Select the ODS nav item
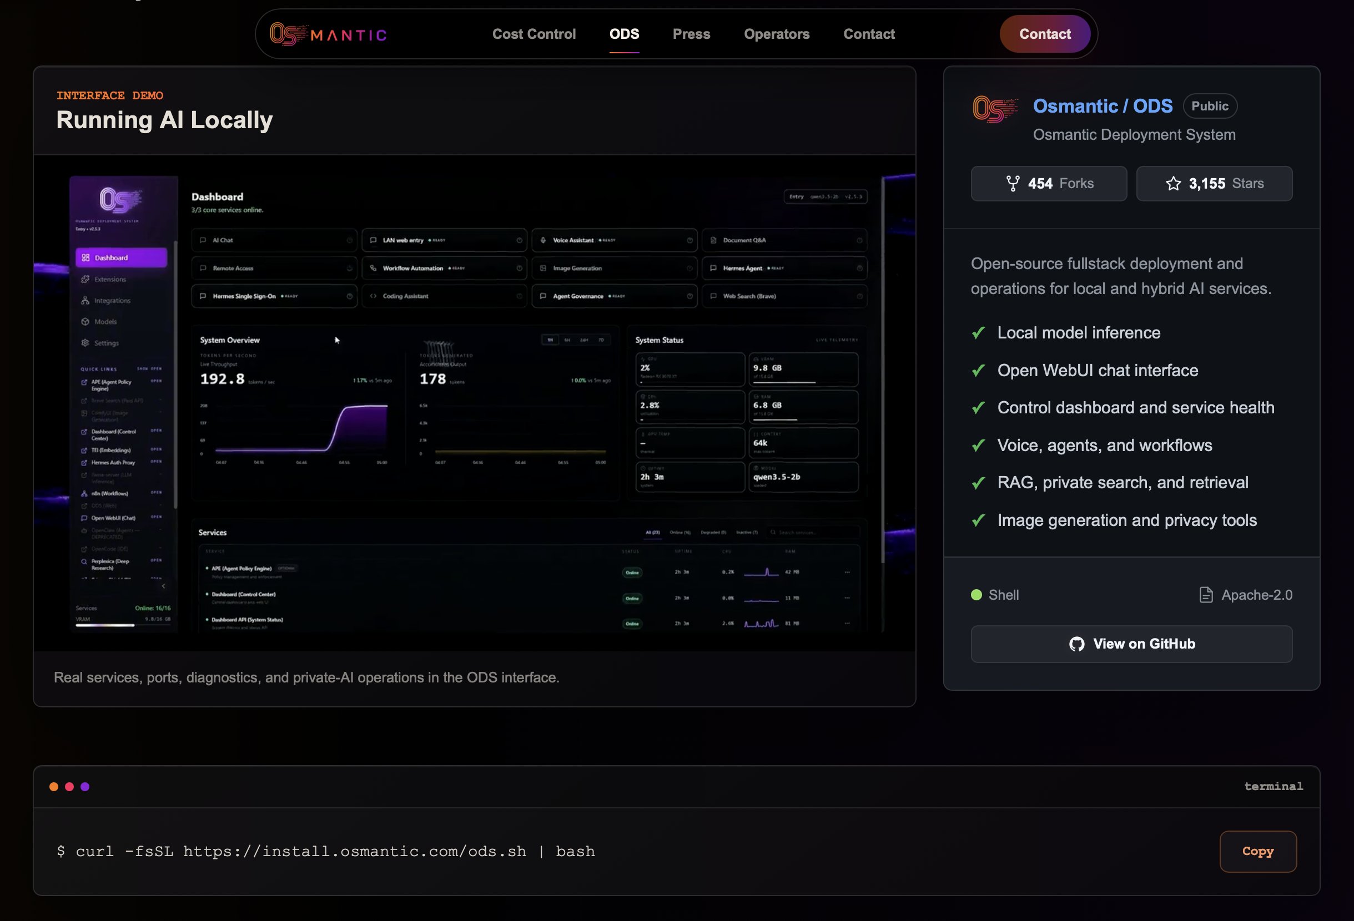Image resolution: width=1354 pixels, height=921 pixels. (624, 34)
